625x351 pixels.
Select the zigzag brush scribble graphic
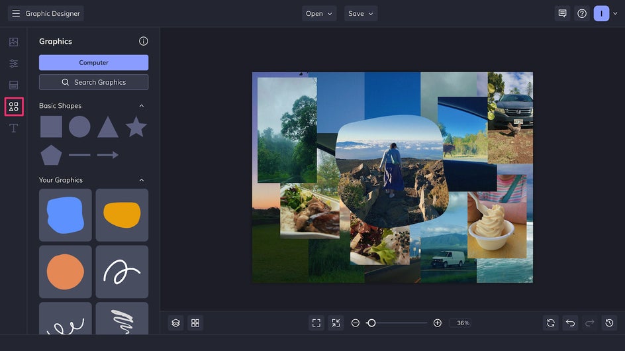(122, 319)
